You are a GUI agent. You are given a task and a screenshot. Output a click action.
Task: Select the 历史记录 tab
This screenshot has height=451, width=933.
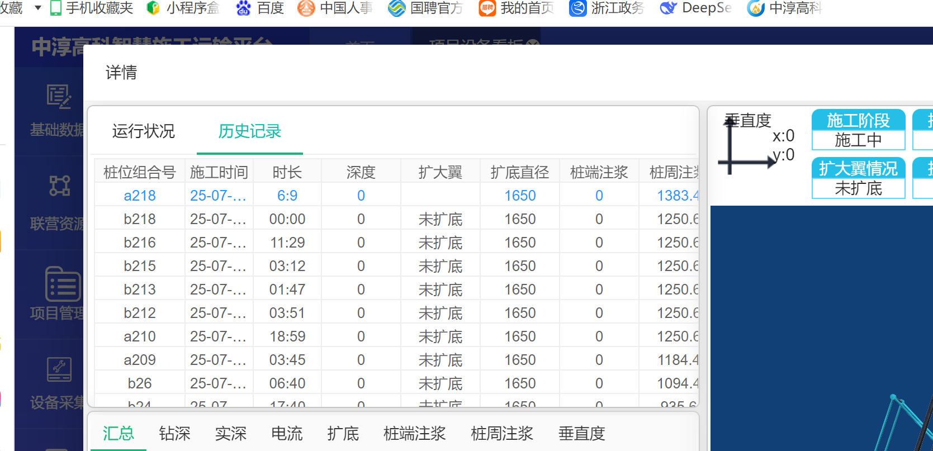tap(249, 131)
